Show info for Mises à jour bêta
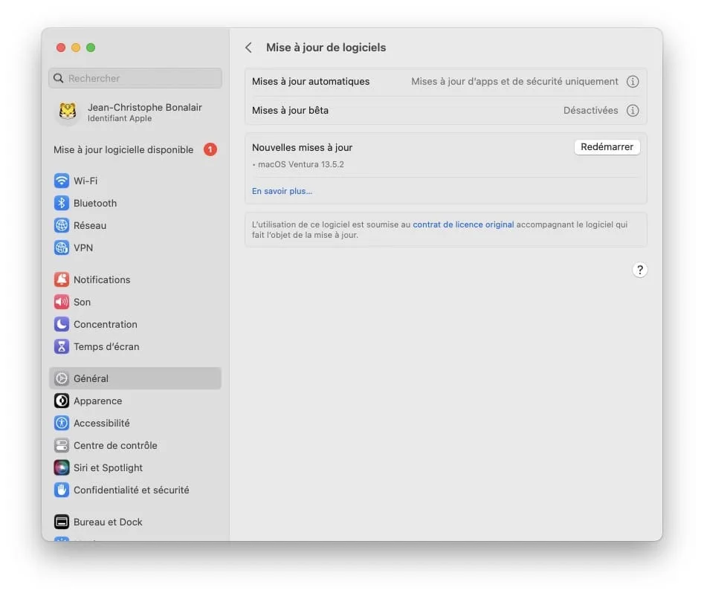The image size is (704, 596). coord(633,111)
